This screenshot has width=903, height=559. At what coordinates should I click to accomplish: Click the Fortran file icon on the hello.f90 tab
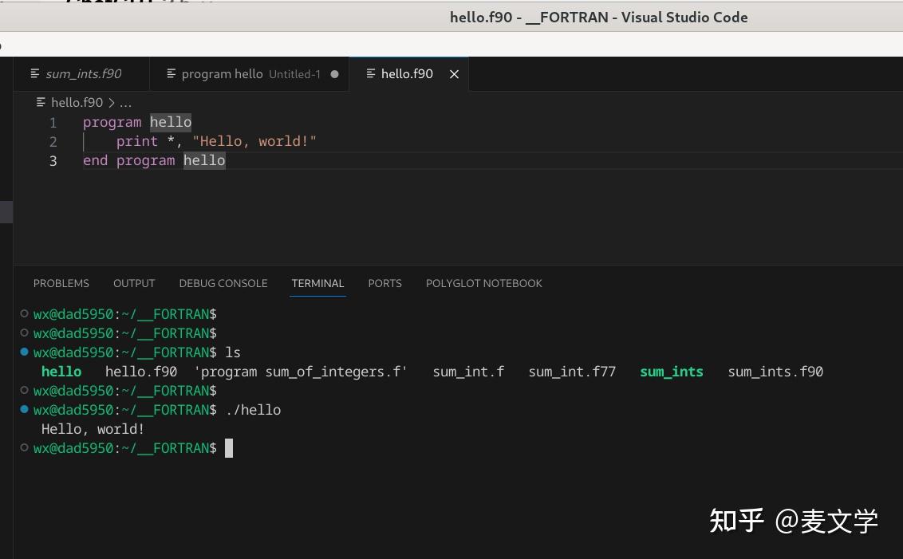(x=370, y=73)
